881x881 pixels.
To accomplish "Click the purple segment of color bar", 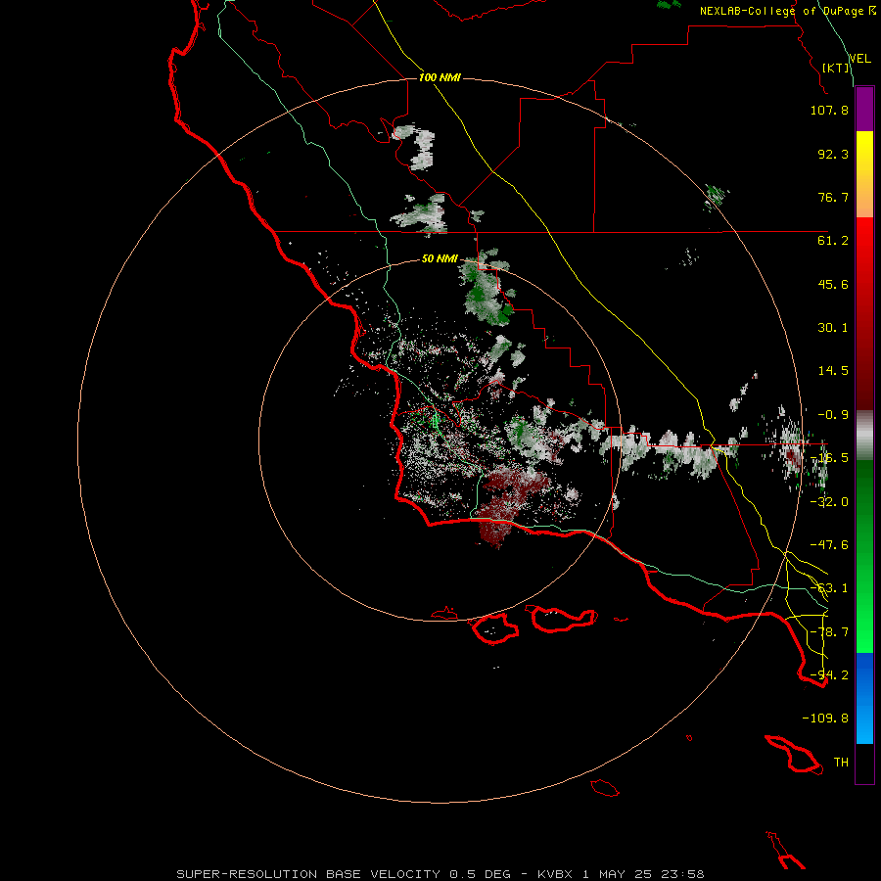I will (864, 110).
